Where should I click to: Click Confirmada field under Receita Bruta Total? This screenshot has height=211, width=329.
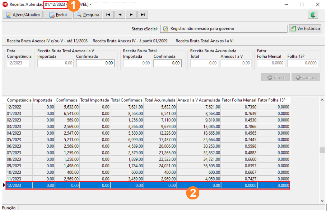[x=167, y=63]
